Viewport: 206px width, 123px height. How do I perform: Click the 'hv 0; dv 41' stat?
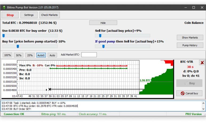[x=191, y=76]
